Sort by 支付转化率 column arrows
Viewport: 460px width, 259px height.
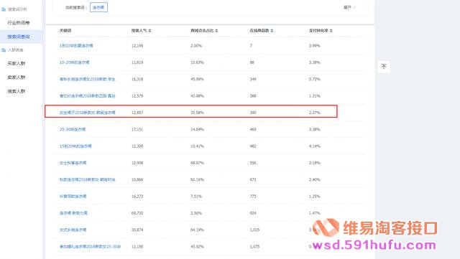(331, 30)
